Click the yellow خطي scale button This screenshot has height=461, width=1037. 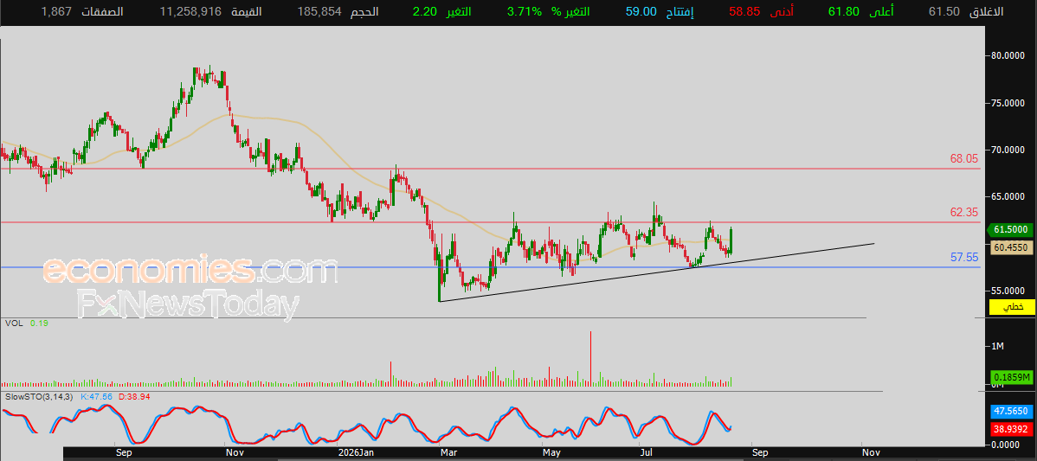(x=1011, y=306)
